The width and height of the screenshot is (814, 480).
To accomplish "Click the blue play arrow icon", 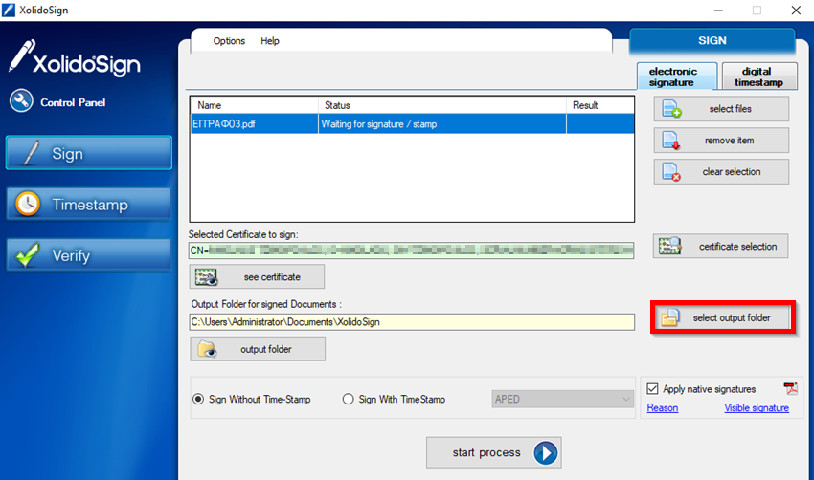I will coord(546,452).
